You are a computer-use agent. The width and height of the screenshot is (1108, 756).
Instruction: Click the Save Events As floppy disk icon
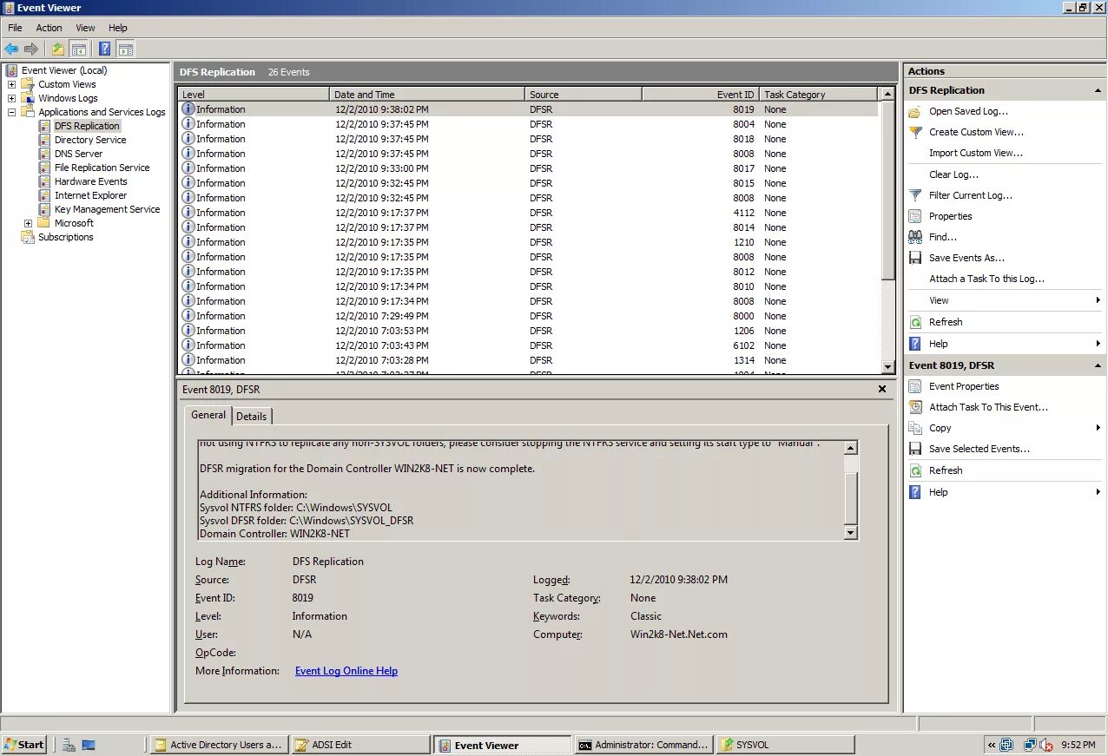pyautogui.click(x=914, y=258)
